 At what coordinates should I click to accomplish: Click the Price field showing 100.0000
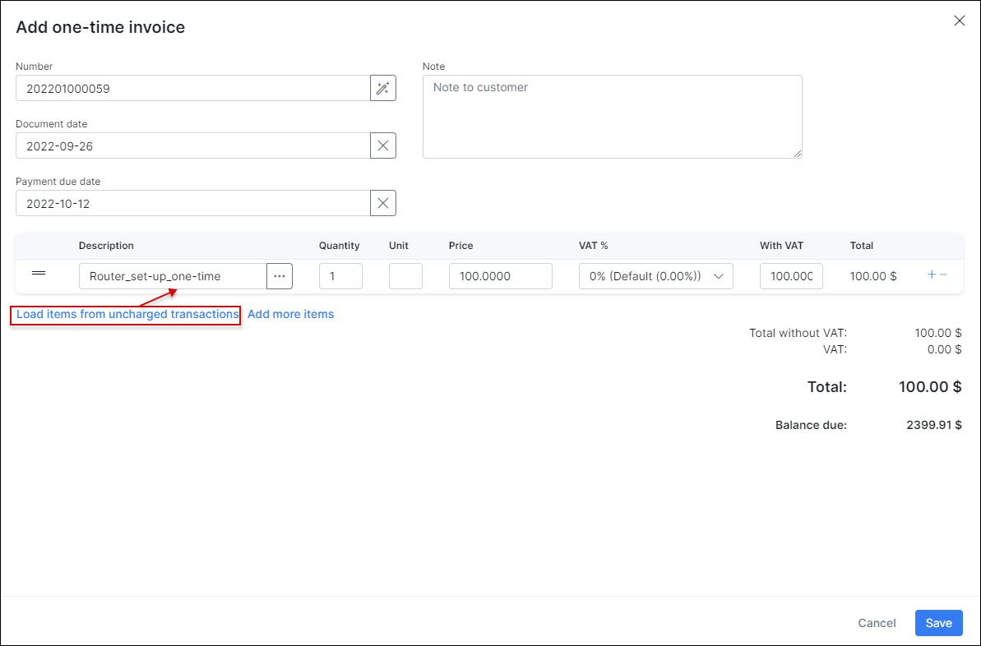click(500, 276)
